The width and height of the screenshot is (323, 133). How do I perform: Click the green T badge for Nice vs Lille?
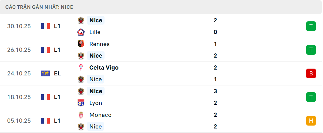pyautogui.click(x=311, y=26)
